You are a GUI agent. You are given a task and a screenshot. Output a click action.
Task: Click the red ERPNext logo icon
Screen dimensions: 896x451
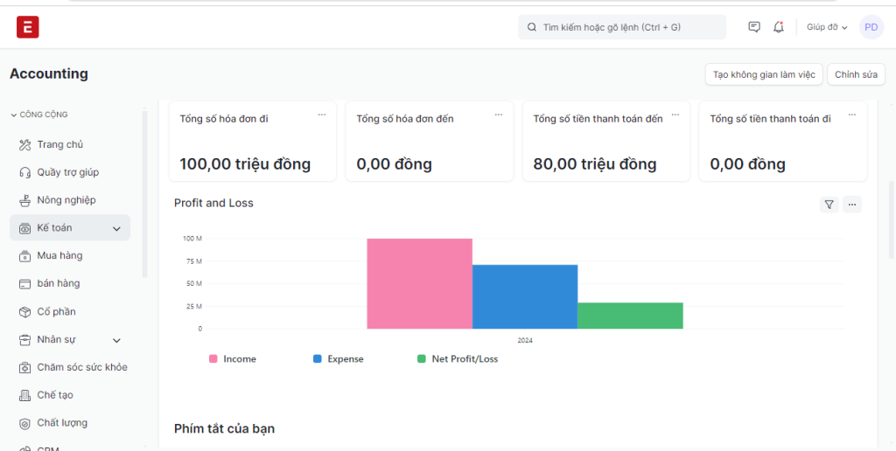(28, 27)
